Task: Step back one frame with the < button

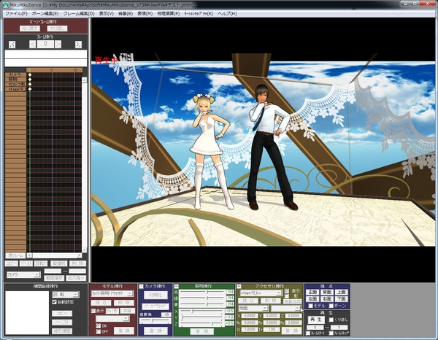Action: click(32, 44)
